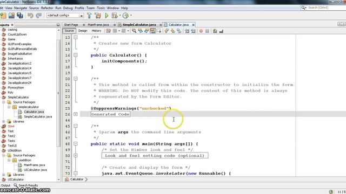This screenshot has width=346, height=194.
Task: Select the MainFrame.java tree file
Action: point(34,165)
